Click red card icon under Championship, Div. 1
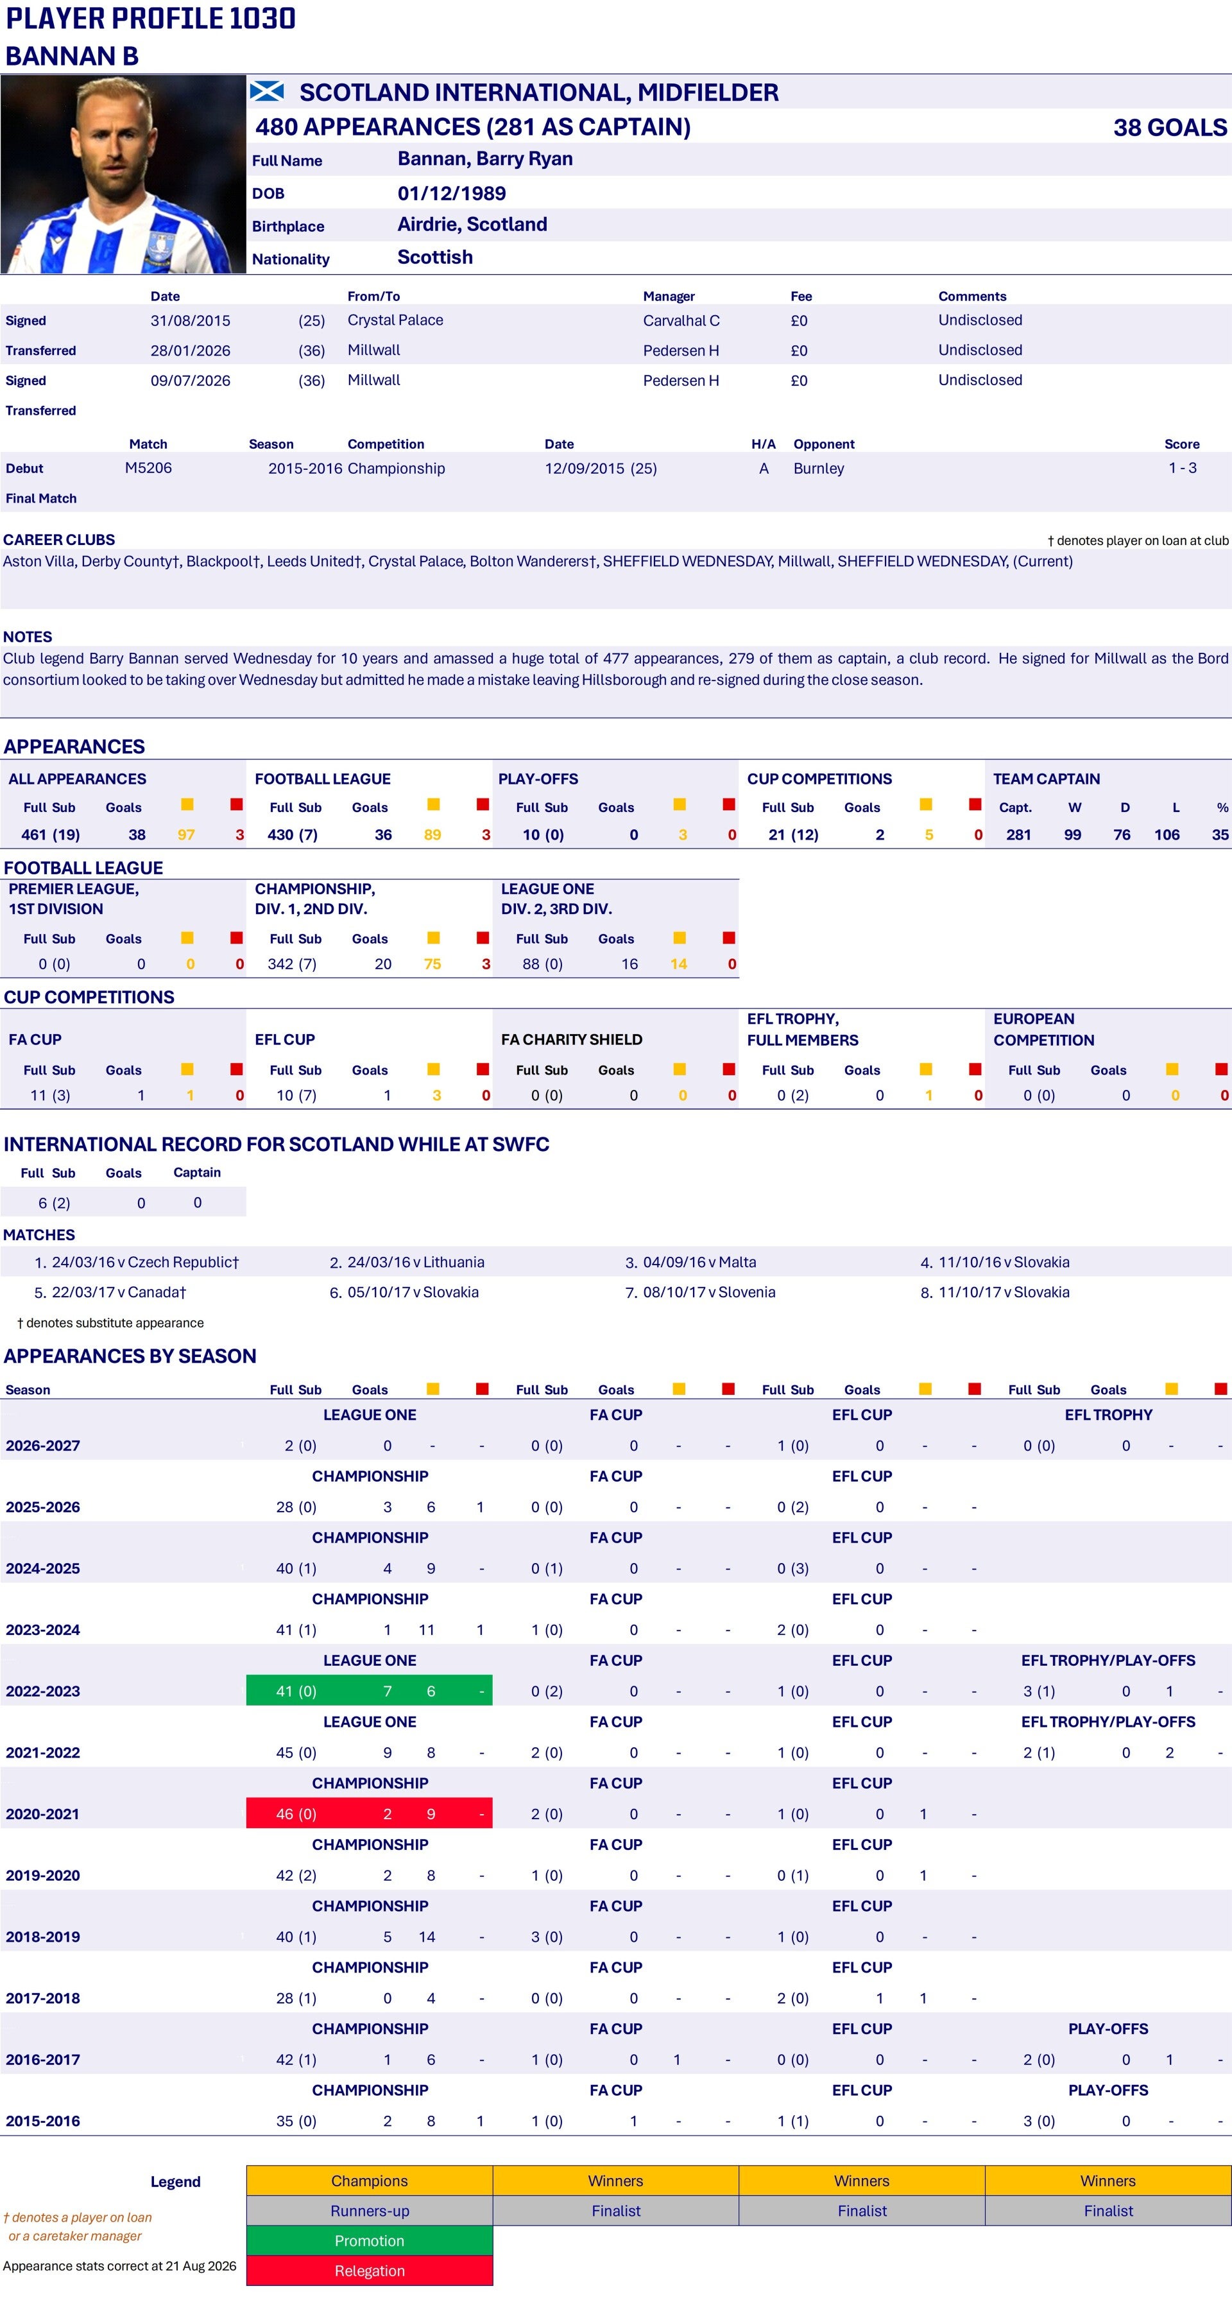Viewport: 1232px width, 2316px height. [x=483, y=938]
